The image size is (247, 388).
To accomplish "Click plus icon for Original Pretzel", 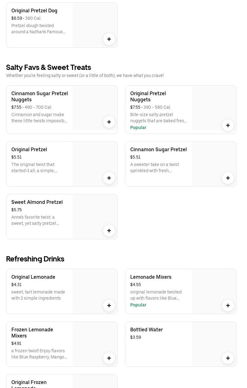I will pyautogui.click(x=109, y=178).
